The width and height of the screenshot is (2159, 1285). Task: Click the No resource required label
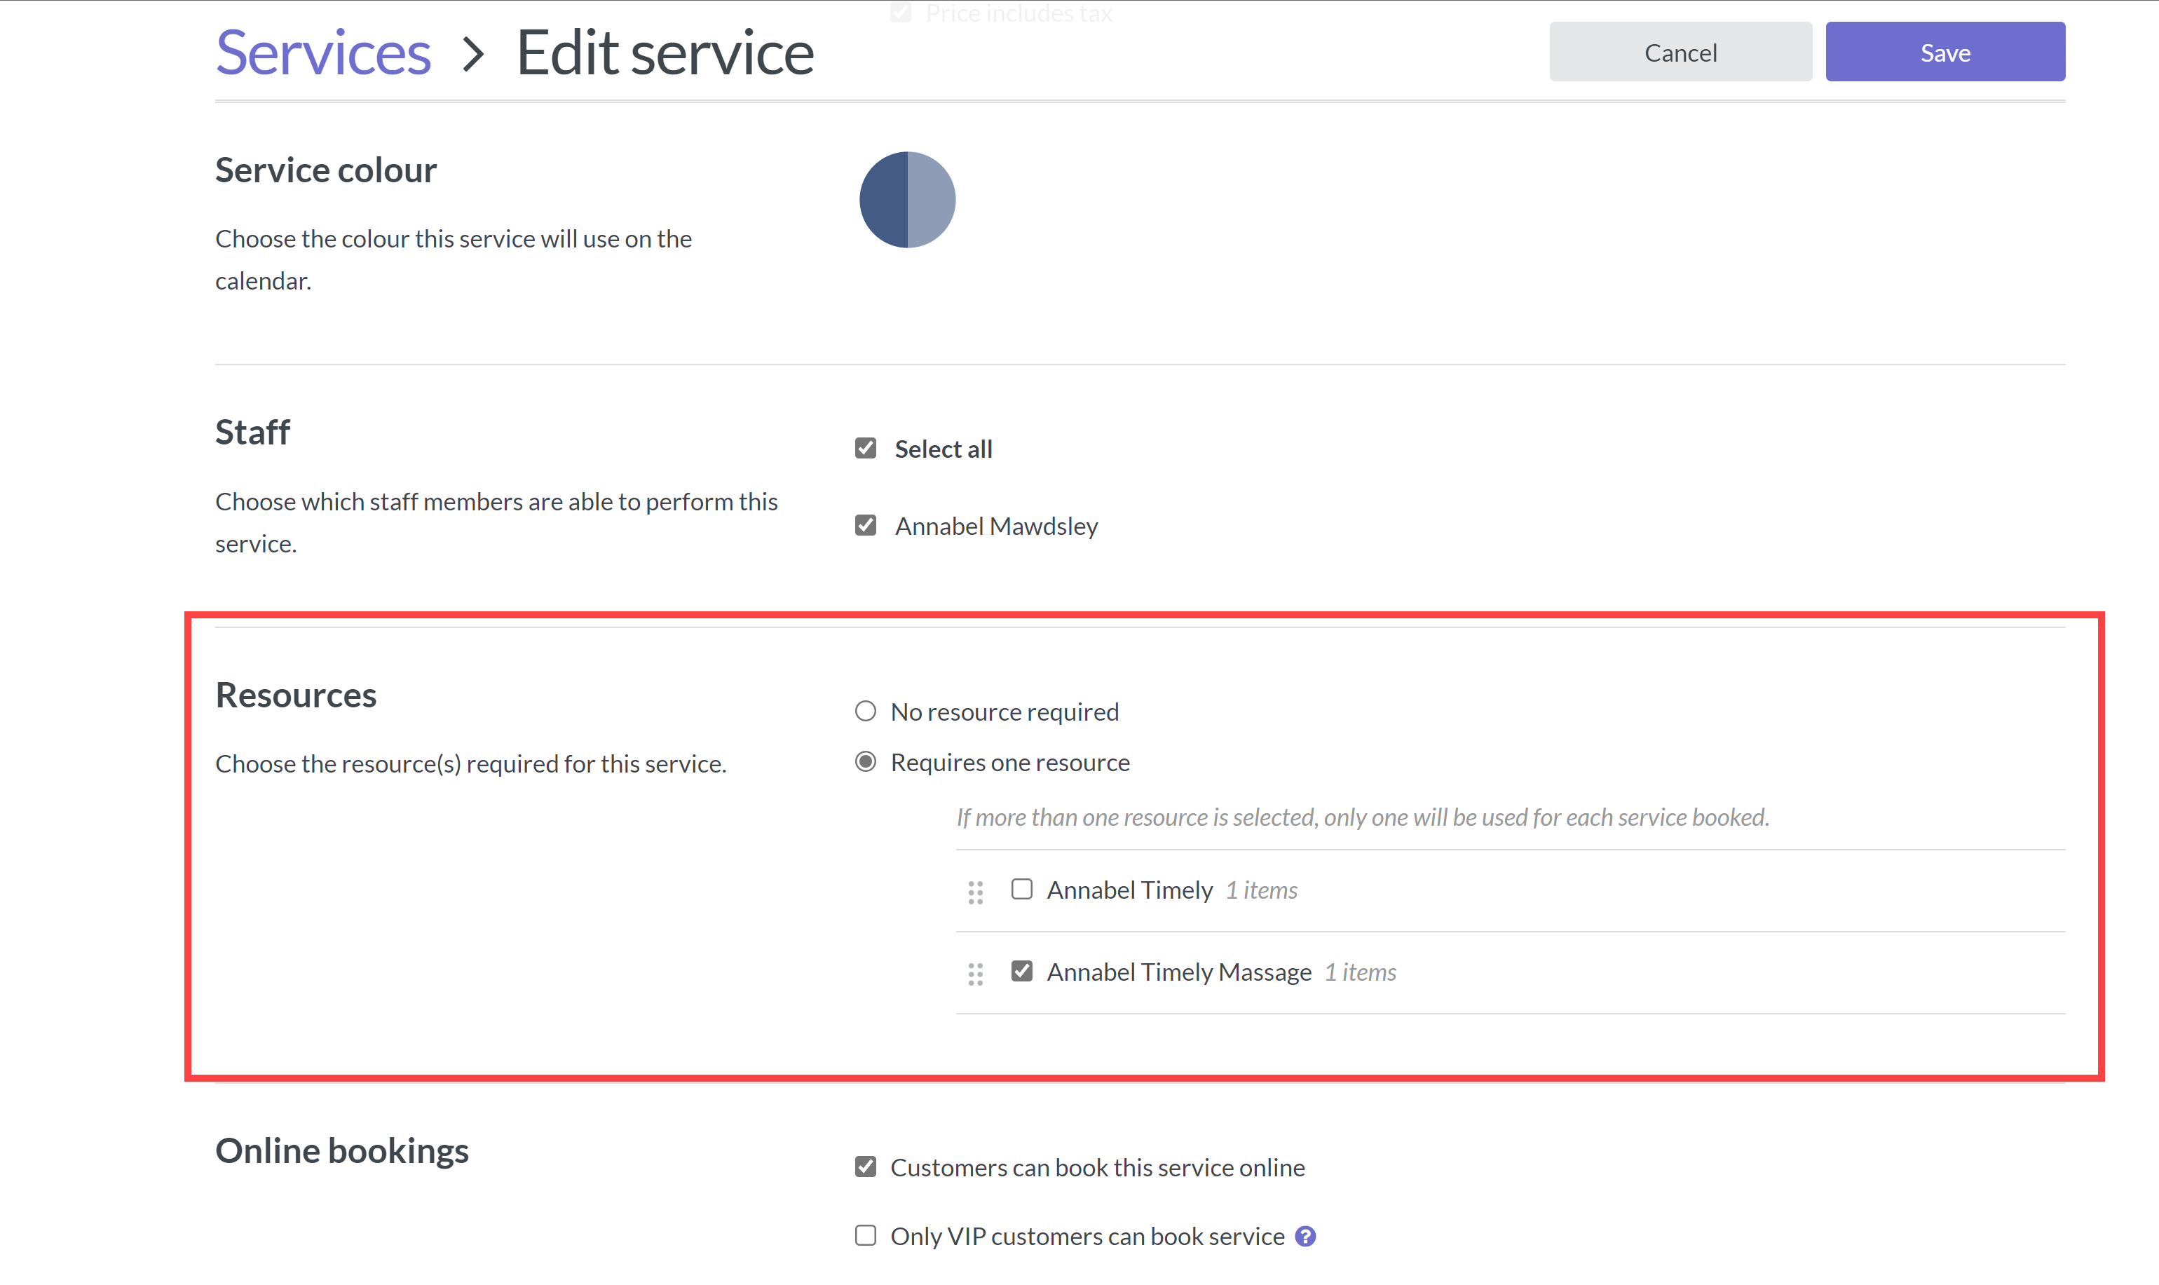tap(1004, 712)
